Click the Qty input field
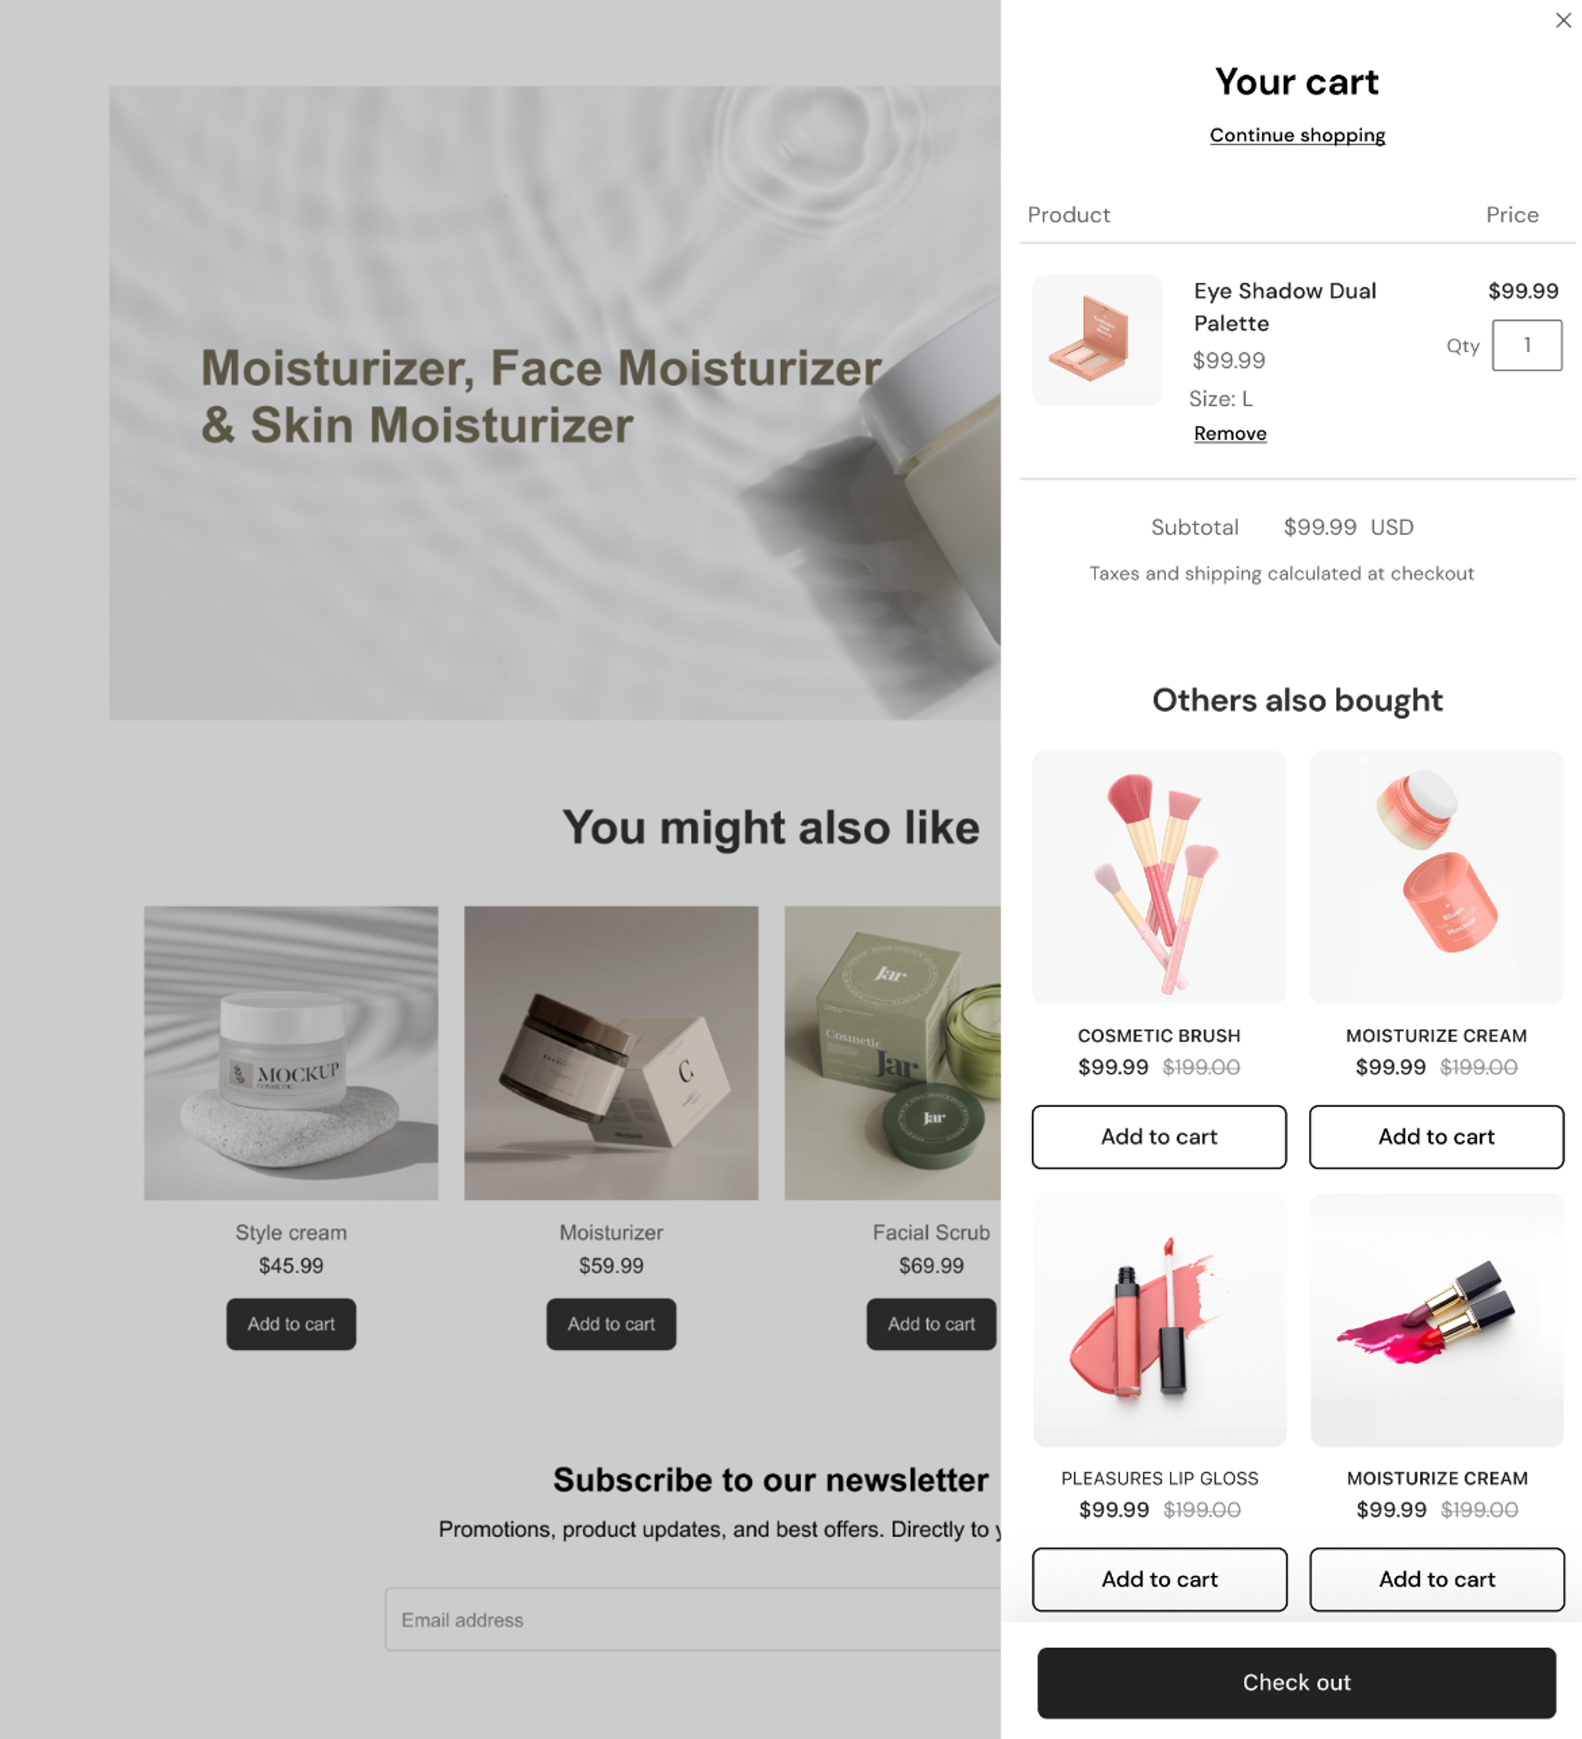 1526,345
